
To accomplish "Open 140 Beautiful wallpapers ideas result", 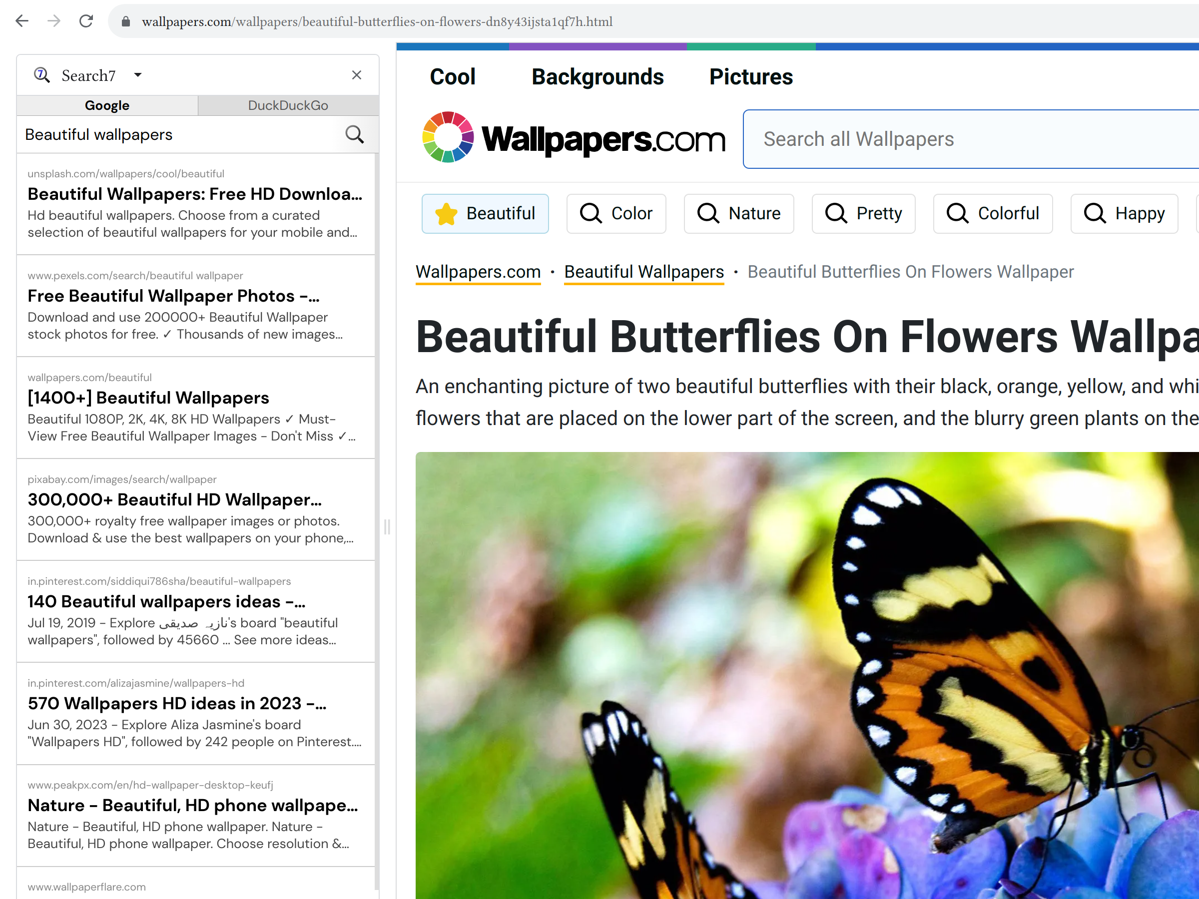I will point(166,601).
